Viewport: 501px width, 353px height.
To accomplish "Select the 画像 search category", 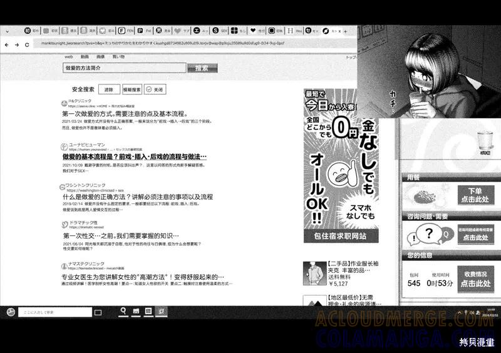I will [101, 56].
